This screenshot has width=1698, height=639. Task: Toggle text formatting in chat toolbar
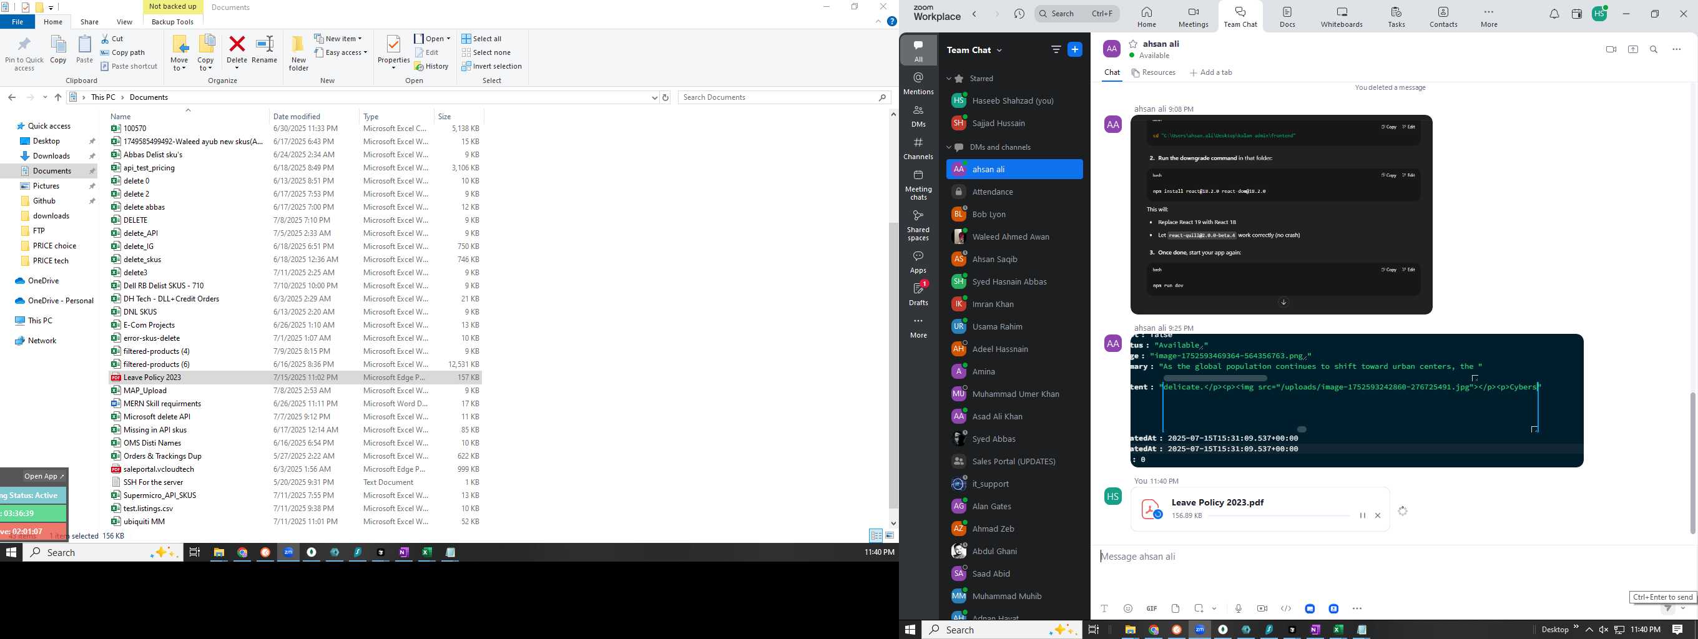pyautogui.click(x=1105, y=608)
